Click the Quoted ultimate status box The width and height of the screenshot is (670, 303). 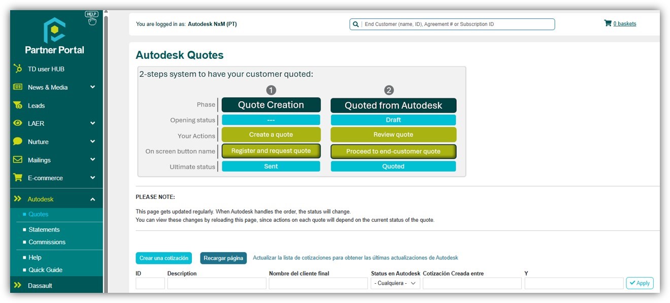[393, 166]
